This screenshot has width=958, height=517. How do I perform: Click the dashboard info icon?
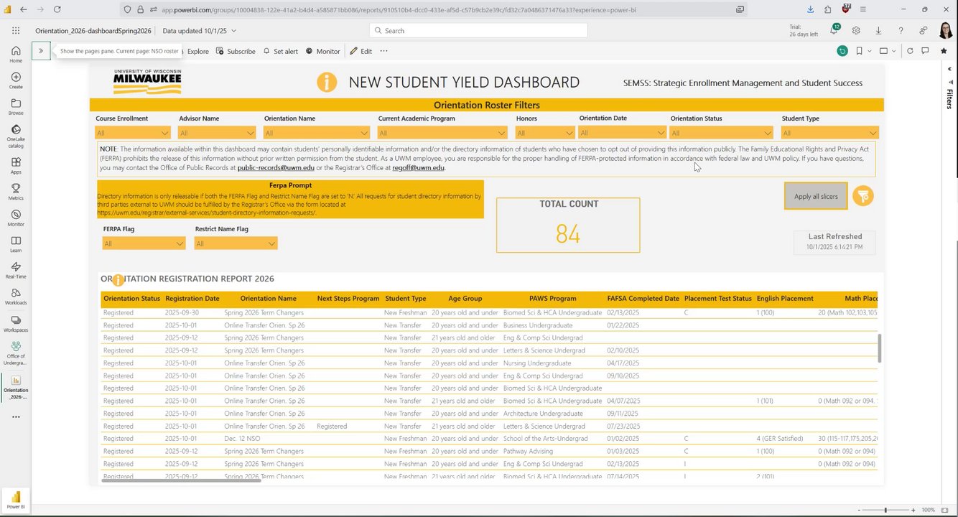point(327,82)
